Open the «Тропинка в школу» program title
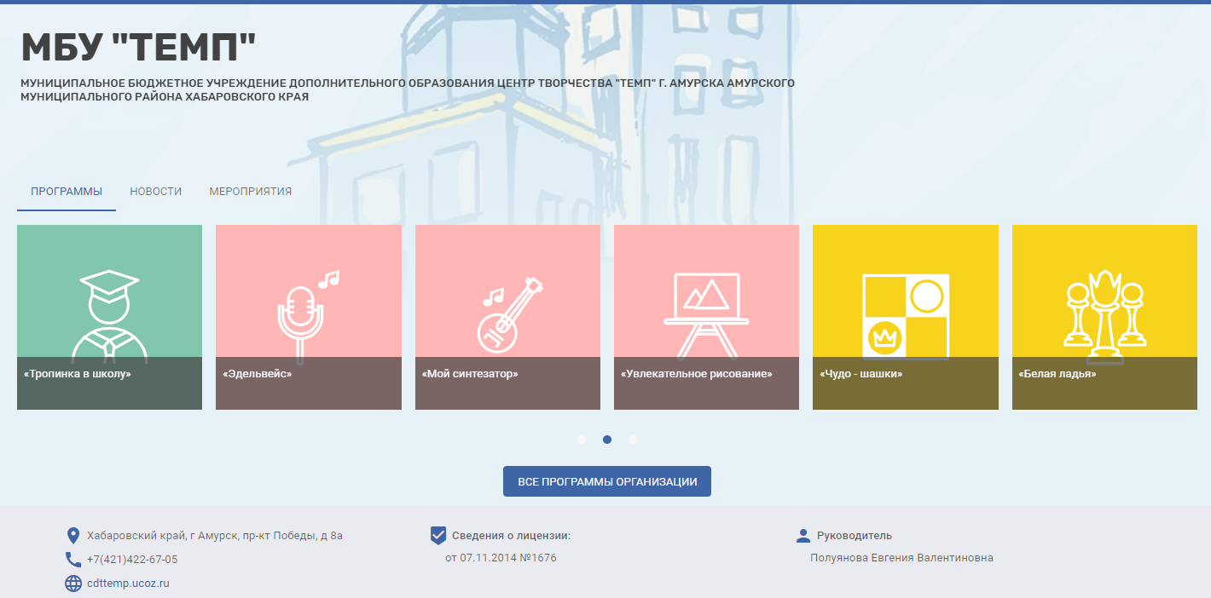Screen dimensions: 1211x598 pyautogui.click(x=78, y=374)
